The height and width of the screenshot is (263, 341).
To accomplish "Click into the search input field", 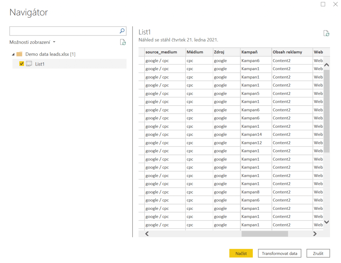I will [64, 31].
